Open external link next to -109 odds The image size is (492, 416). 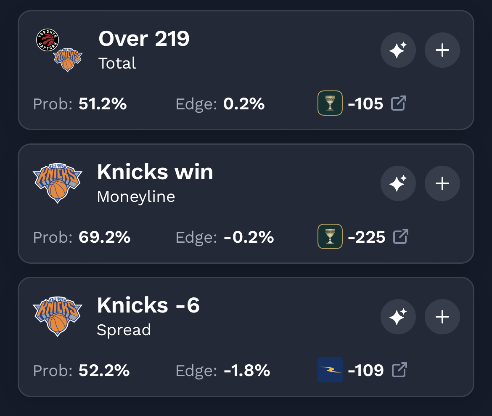coord(399,370)
